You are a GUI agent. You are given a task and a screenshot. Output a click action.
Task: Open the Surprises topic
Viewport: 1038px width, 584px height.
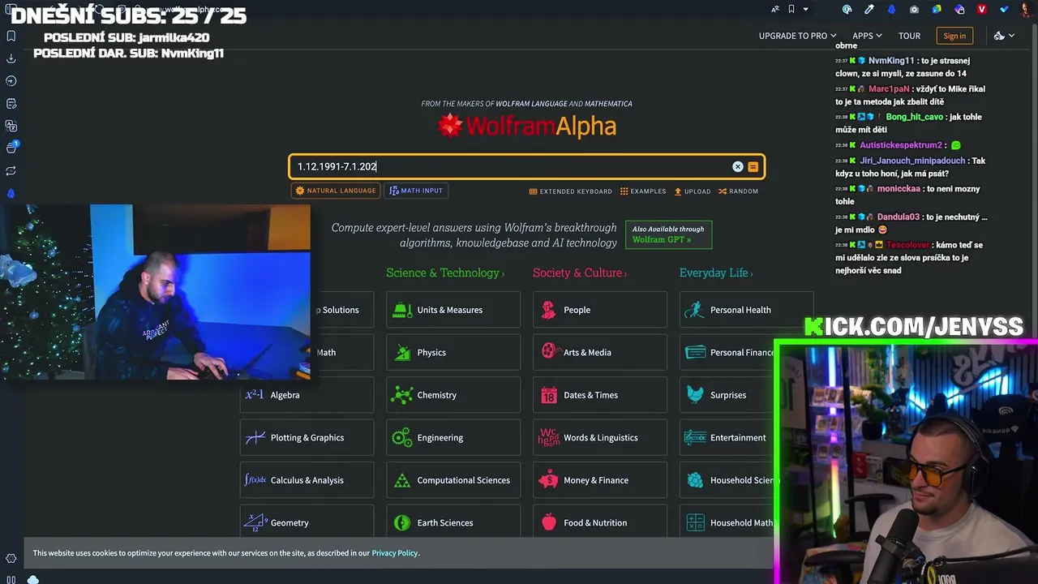[727, 395]
